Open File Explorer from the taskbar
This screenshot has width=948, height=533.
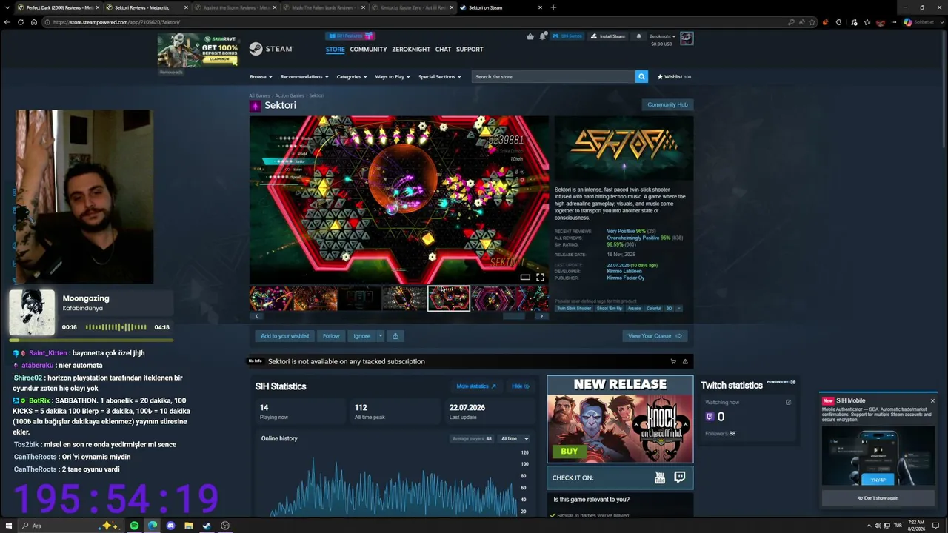point(189,526)
